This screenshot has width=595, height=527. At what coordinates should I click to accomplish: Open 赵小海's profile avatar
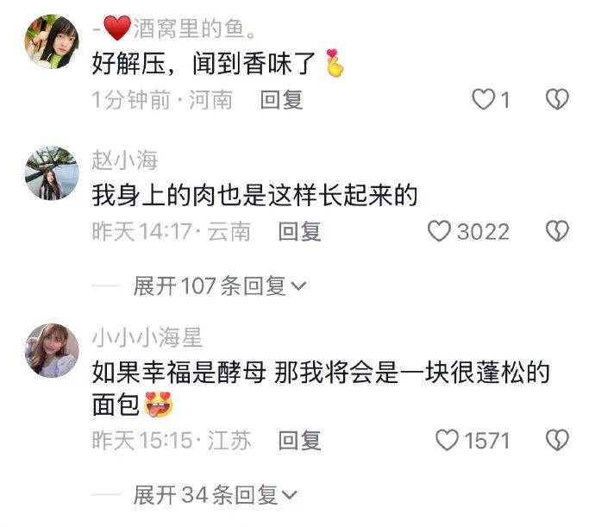pos(52,173)
